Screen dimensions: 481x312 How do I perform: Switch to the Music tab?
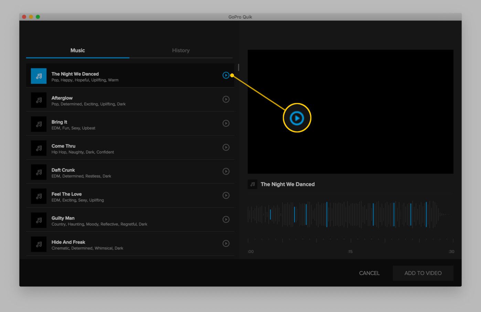[78, 50]
